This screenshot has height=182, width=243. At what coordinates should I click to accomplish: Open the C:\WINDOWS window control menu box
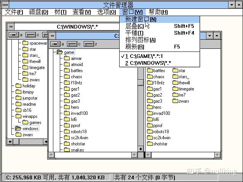tap(11, 27)
